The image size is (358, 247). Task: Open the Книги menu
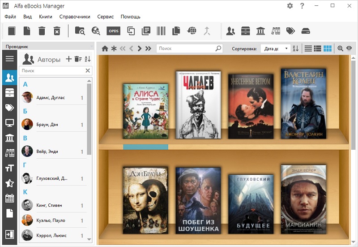pos(46,17)
